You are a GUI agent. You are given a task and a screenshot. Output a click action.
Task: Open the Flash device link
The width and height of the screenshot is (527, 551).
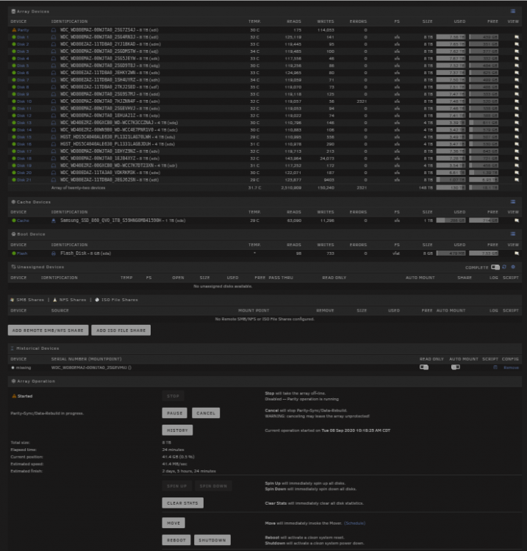(x=22, y=253)
